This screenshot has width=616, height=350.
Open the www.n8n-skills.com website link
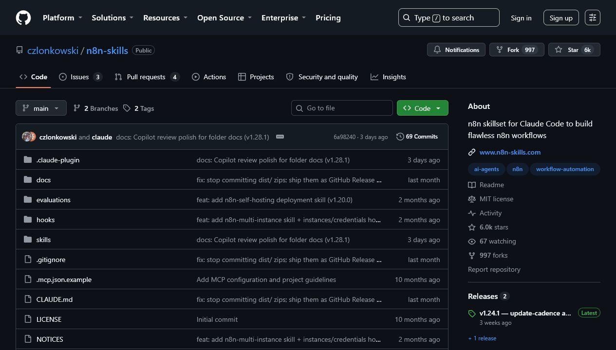(510, 152)
